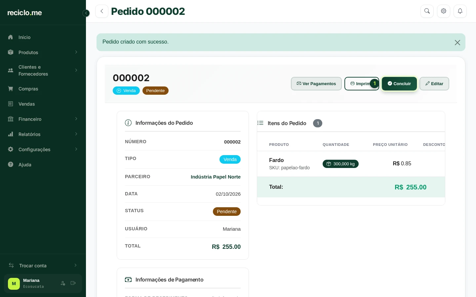The width and height of the screenshot is (476, 297).
Task: Click the 'R$ 0.85' unit price
Action: pyautogui.click(x=402, y=164)
